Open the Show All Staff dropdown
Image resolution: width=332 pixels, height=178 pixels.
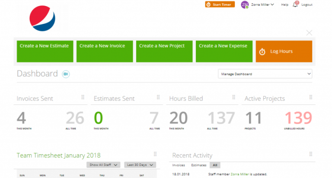coord(103,165)
